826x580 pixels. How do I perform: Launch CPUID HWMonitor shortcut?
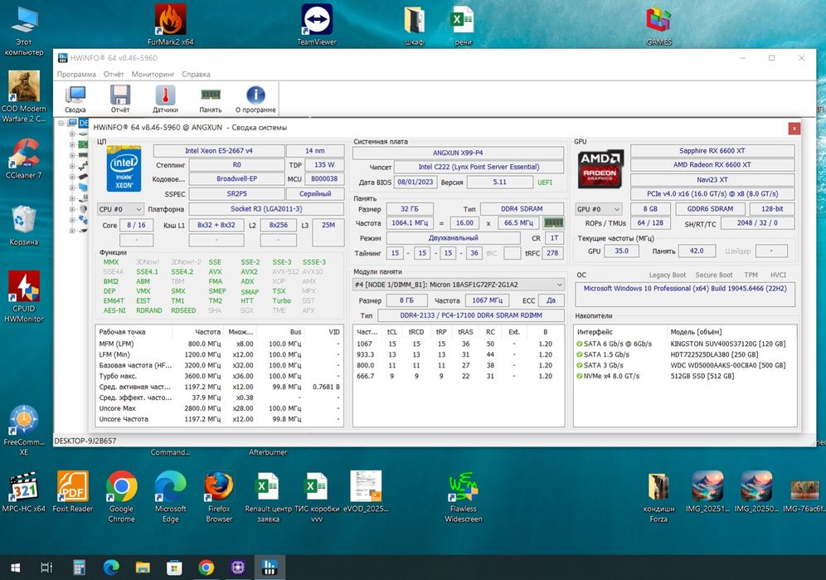24,296
